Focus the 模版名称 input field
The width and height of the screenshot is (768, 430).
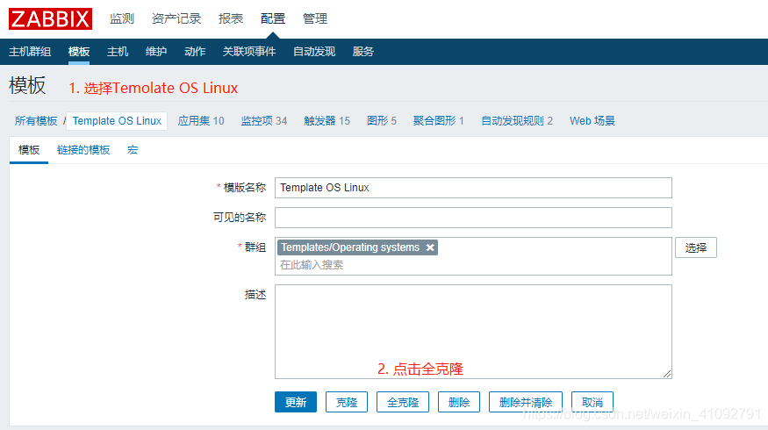[473, 188]
